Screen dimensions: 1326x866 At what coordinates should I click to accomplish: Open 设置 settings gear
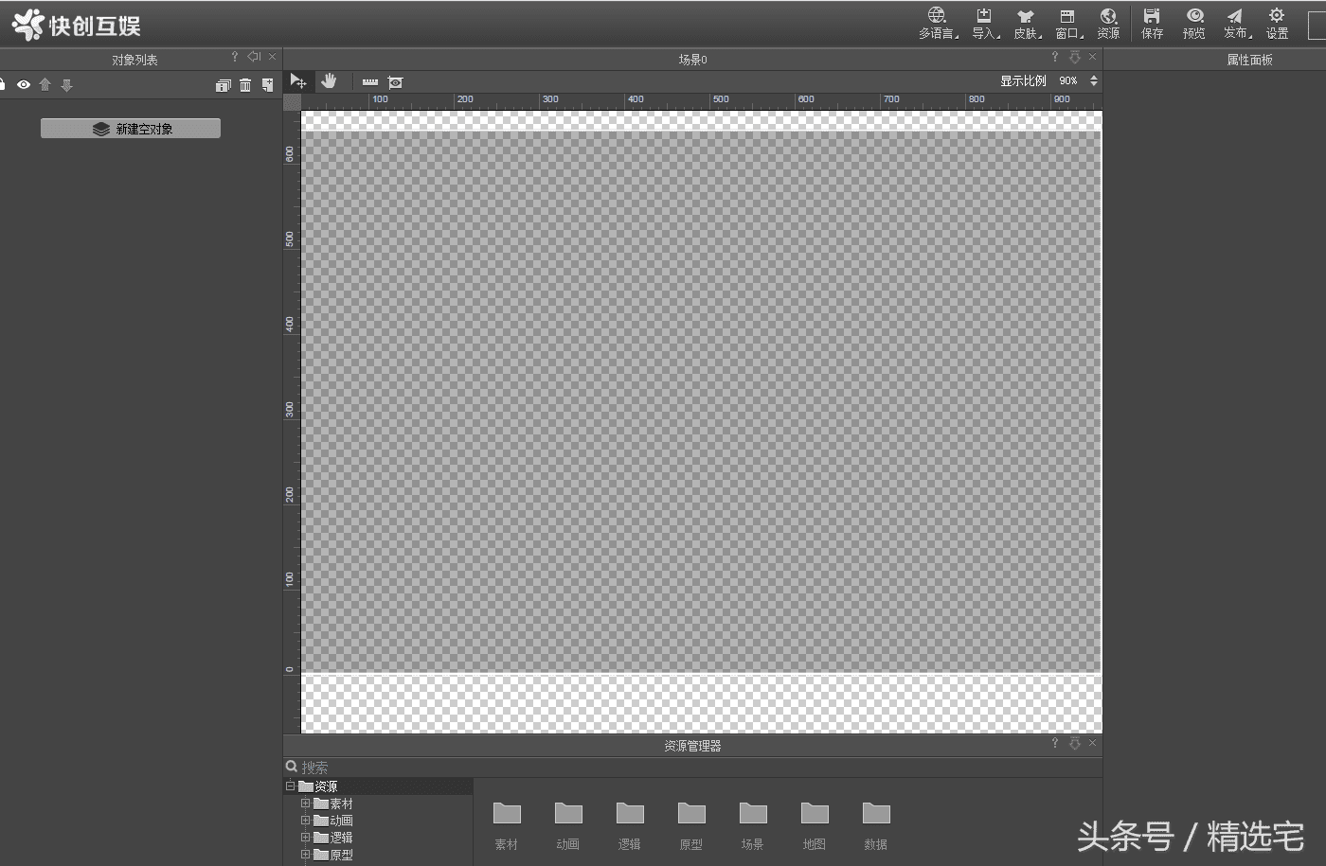1277,24
